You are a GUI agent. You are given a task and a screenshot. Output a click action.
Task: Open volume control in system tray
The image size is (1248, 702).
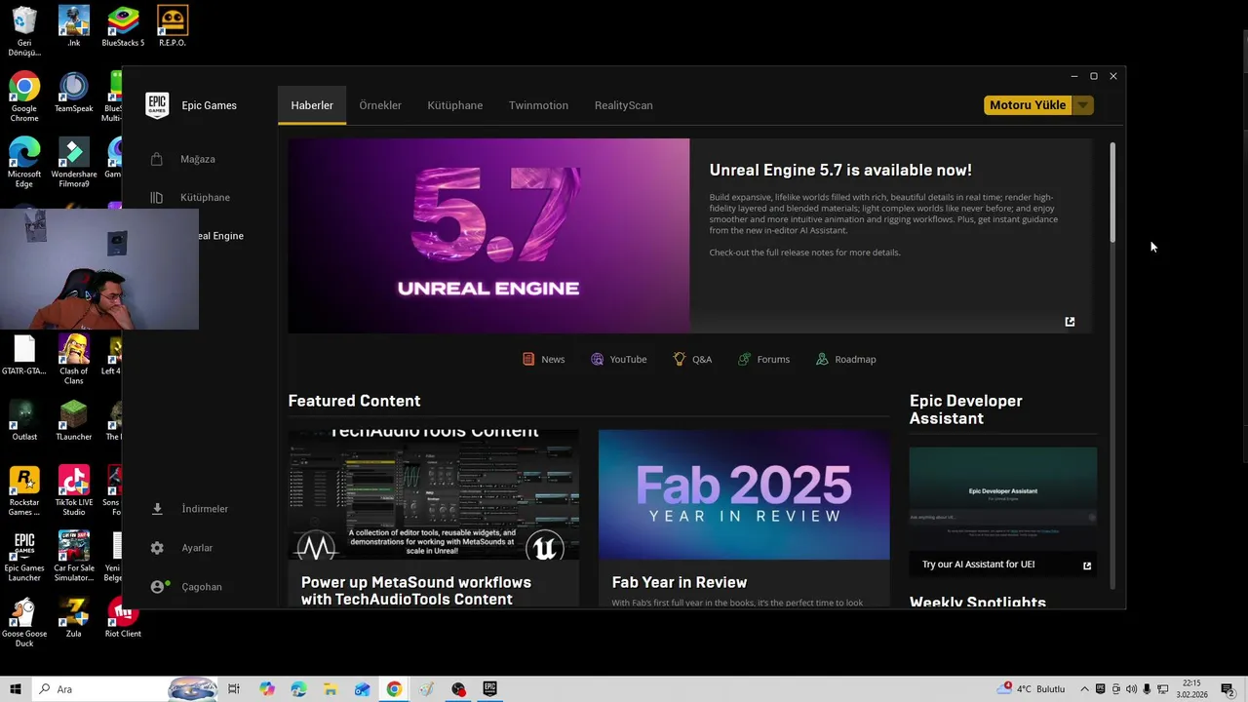point(1131,689)
